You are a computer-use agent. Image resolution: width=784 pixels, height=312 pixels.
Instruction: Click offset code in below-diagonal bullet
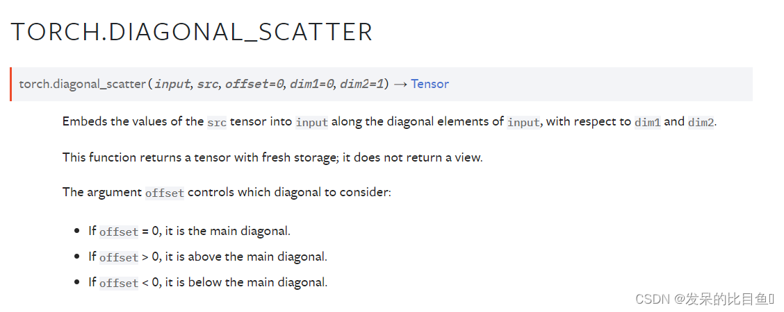[118, 283]
